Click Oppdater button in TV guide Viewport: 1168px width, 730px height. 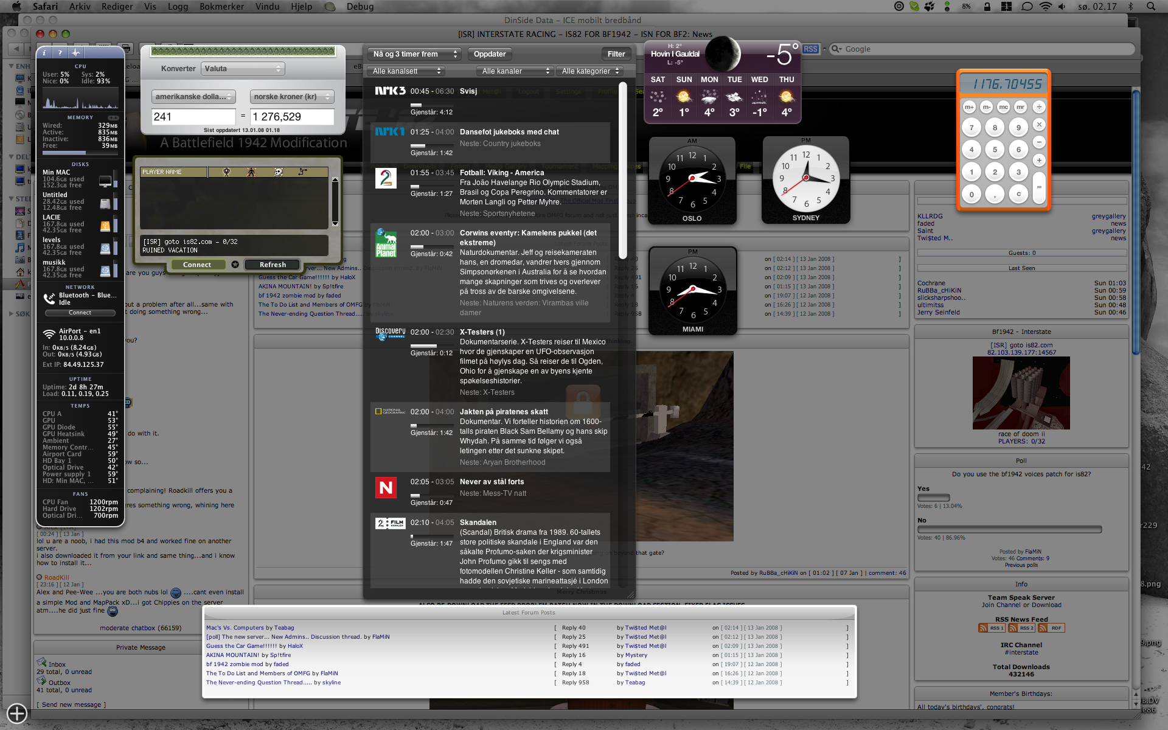click(x=490, y=54)
